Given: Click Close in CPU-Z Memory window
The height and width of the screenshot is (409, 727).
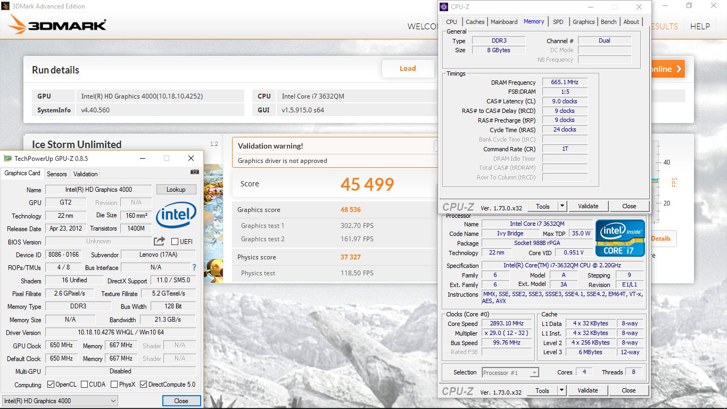Looking at the screenshot, I should (x=629, y=206).
